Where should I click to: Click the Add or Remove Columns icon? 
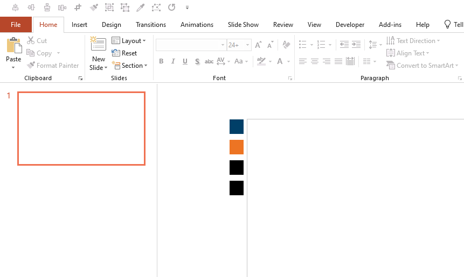point(366,61)
